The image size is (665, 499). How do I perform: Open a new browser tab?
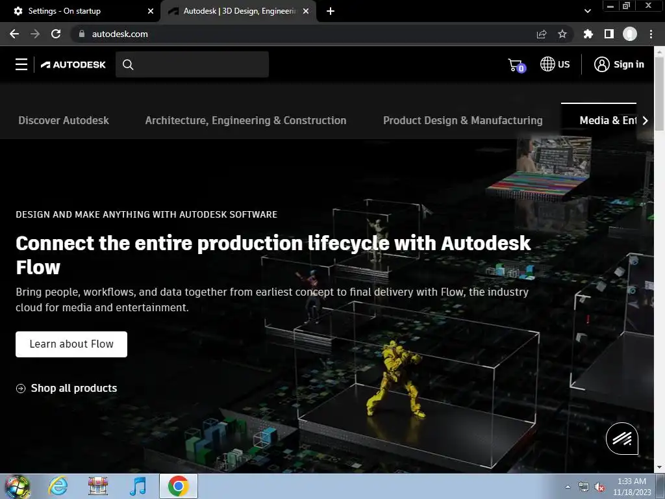point(331,11)
